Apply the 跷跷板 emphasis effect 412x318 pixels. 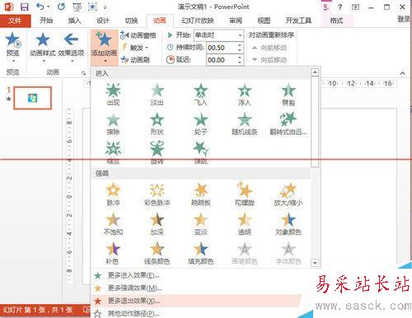(x=201, y=195)
